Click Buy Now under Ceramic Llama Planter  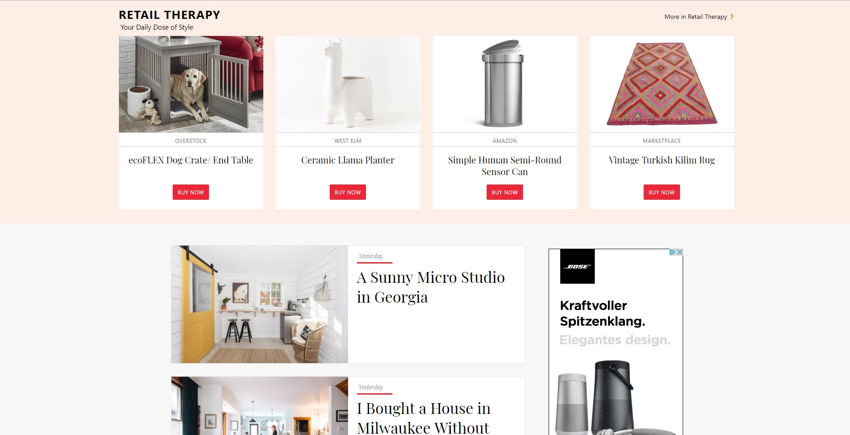coord(348,192)
